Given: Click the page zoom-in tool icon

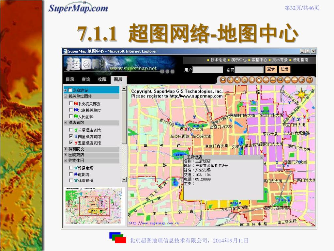Looking at the screenshot, I should click(x=245, y=80).
